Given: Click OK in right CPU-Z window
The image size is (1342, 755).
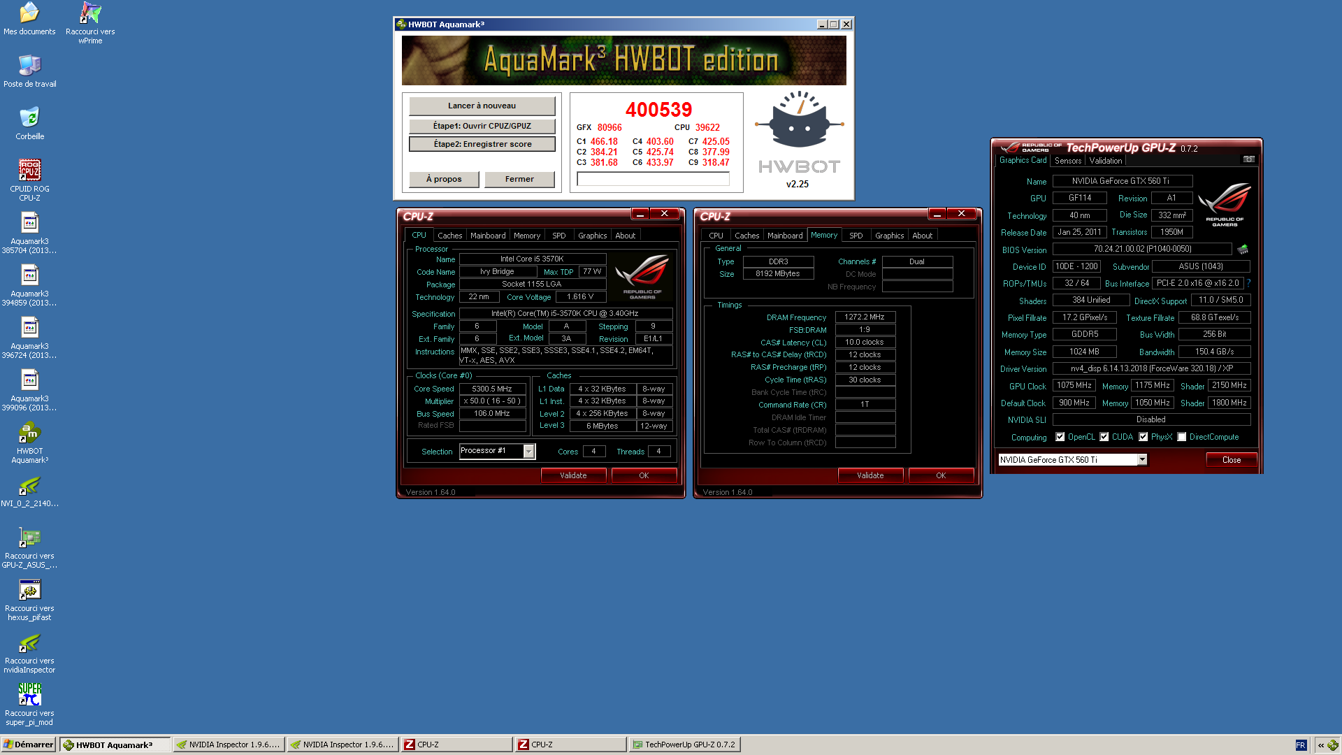Looking at the screenshot, I should [x=941, y=475].
